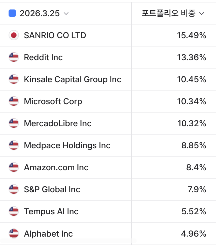The image size is (216, 247).
Task: Click the 4.96% weight in Alphabet row
Action: 193,234
